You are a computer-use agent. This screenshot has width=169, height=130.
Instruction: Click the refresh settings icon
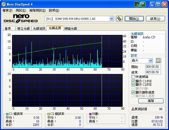point(158,60)
